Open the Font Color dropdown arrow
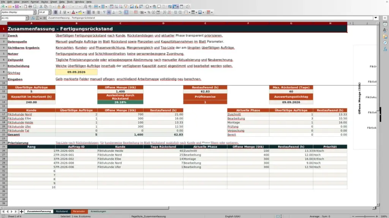This screenshot has height=218, width=389. (x=76, y=12)
